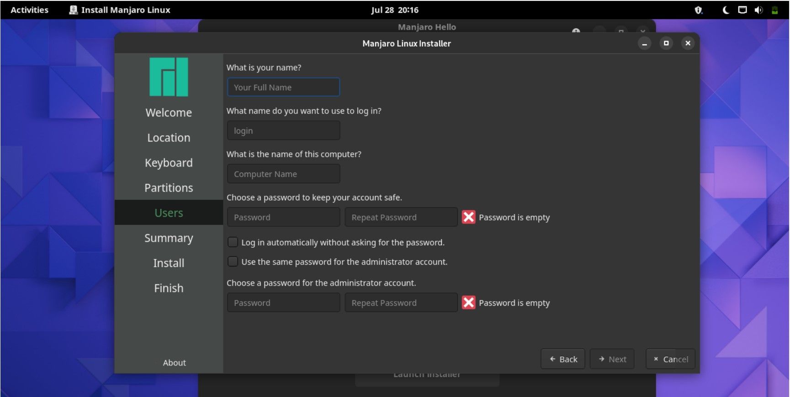The image size is (790, 397).
Task: Click the user account Repeat Password field
Action: pyautogui.click(x=401, y=217)
